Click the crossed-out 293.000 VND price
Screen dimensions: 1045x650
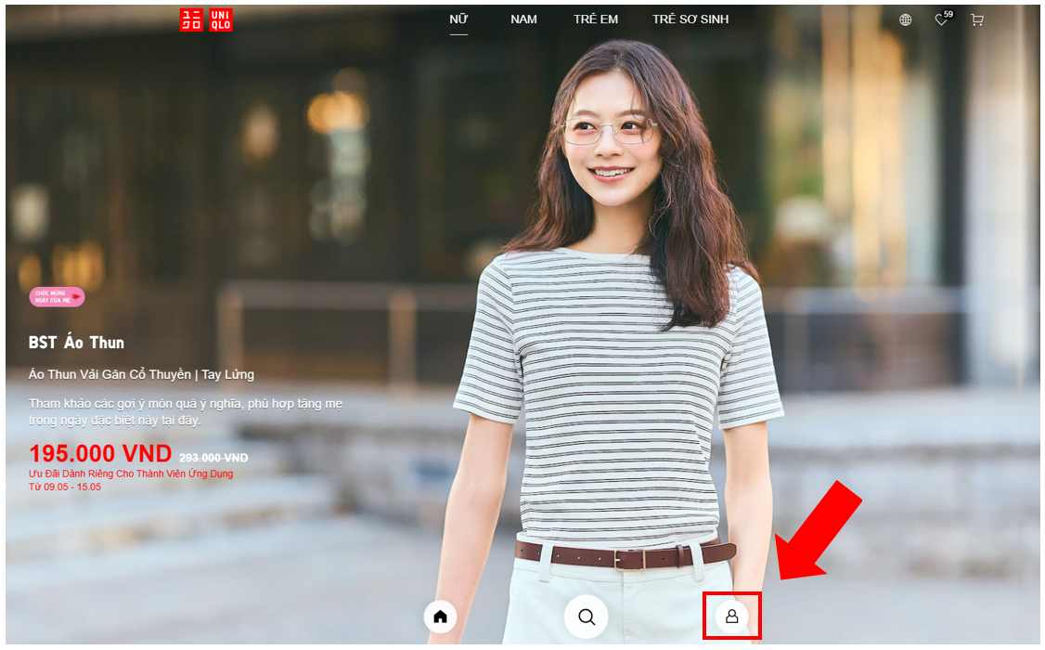[213, 458]
